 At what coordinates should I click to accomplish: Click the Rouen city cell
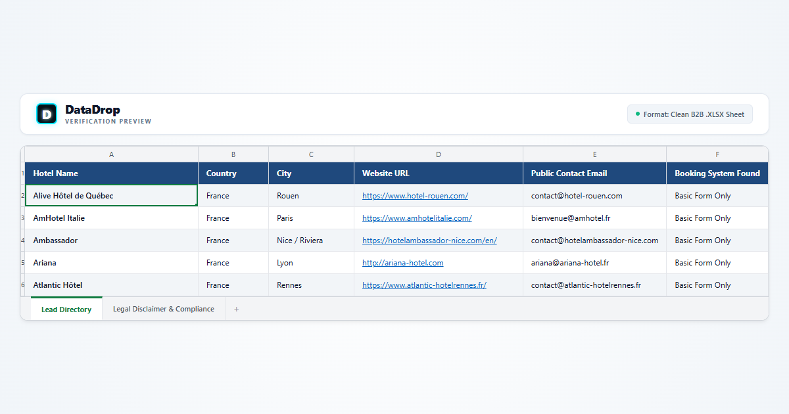(x=312, y=196)
